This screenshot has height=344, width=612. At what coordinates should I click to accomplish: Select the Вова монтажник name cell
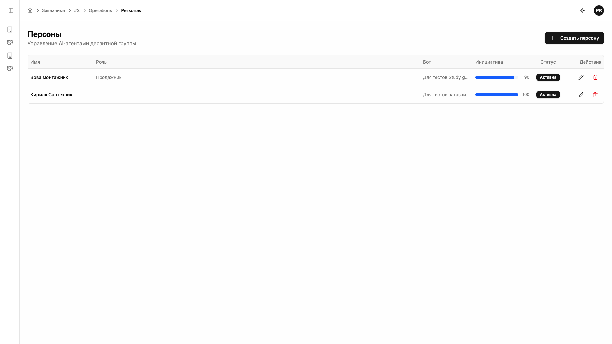tap(49, 77)
